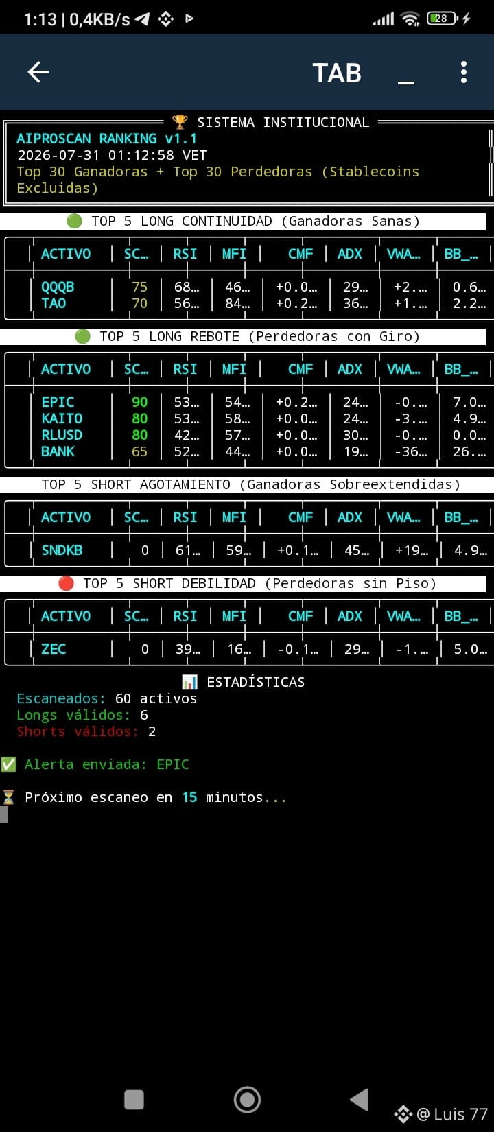Select the text 'AIPROSCAN RANKING v1.1'
This screenshot has height=1132, width=494.
point(107,139)
